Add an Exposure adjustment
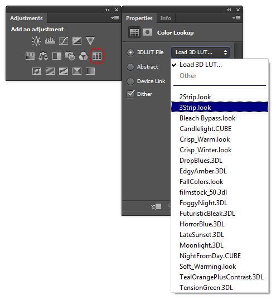This screenshot has height=300, width=276. [77, 41]
